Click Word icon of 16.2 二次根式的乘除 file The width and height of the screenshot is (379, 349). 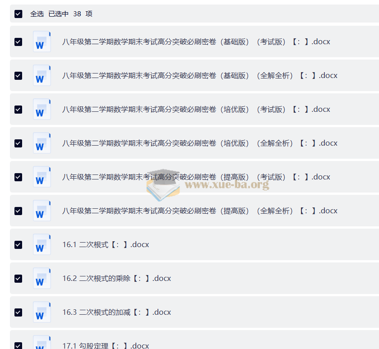(x=42, y=278)
